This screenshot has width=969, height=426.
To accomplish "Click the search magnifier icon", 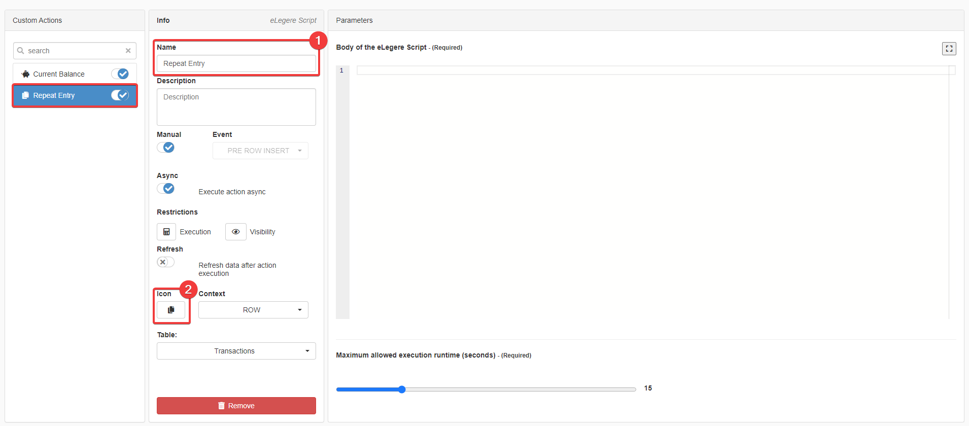I will click(21, 51).
